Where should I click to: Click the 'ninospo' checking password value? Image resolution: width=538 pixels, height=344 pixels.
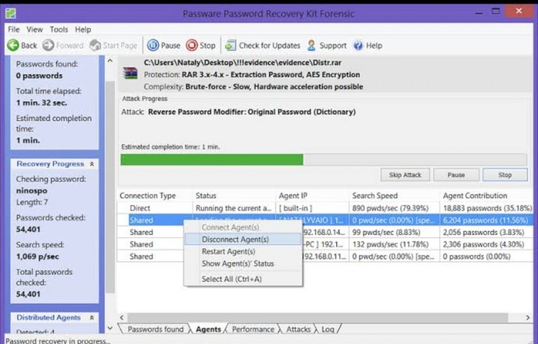[32, 191]
